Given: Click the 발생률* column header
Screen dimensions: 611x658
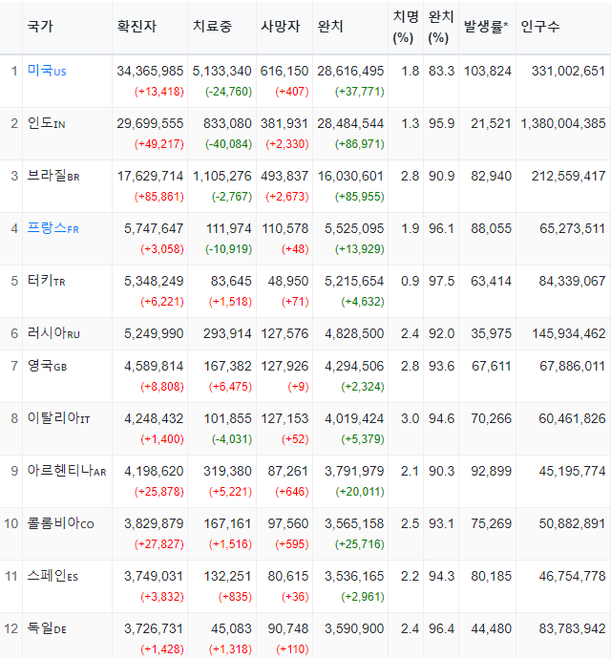Looking at the screenshot, I should pos(486,27).
